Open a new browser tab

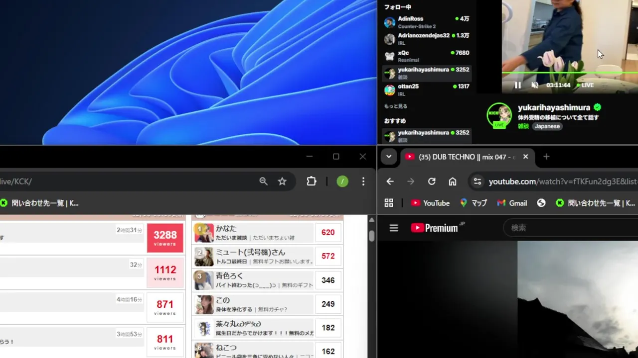pos(546,157)
